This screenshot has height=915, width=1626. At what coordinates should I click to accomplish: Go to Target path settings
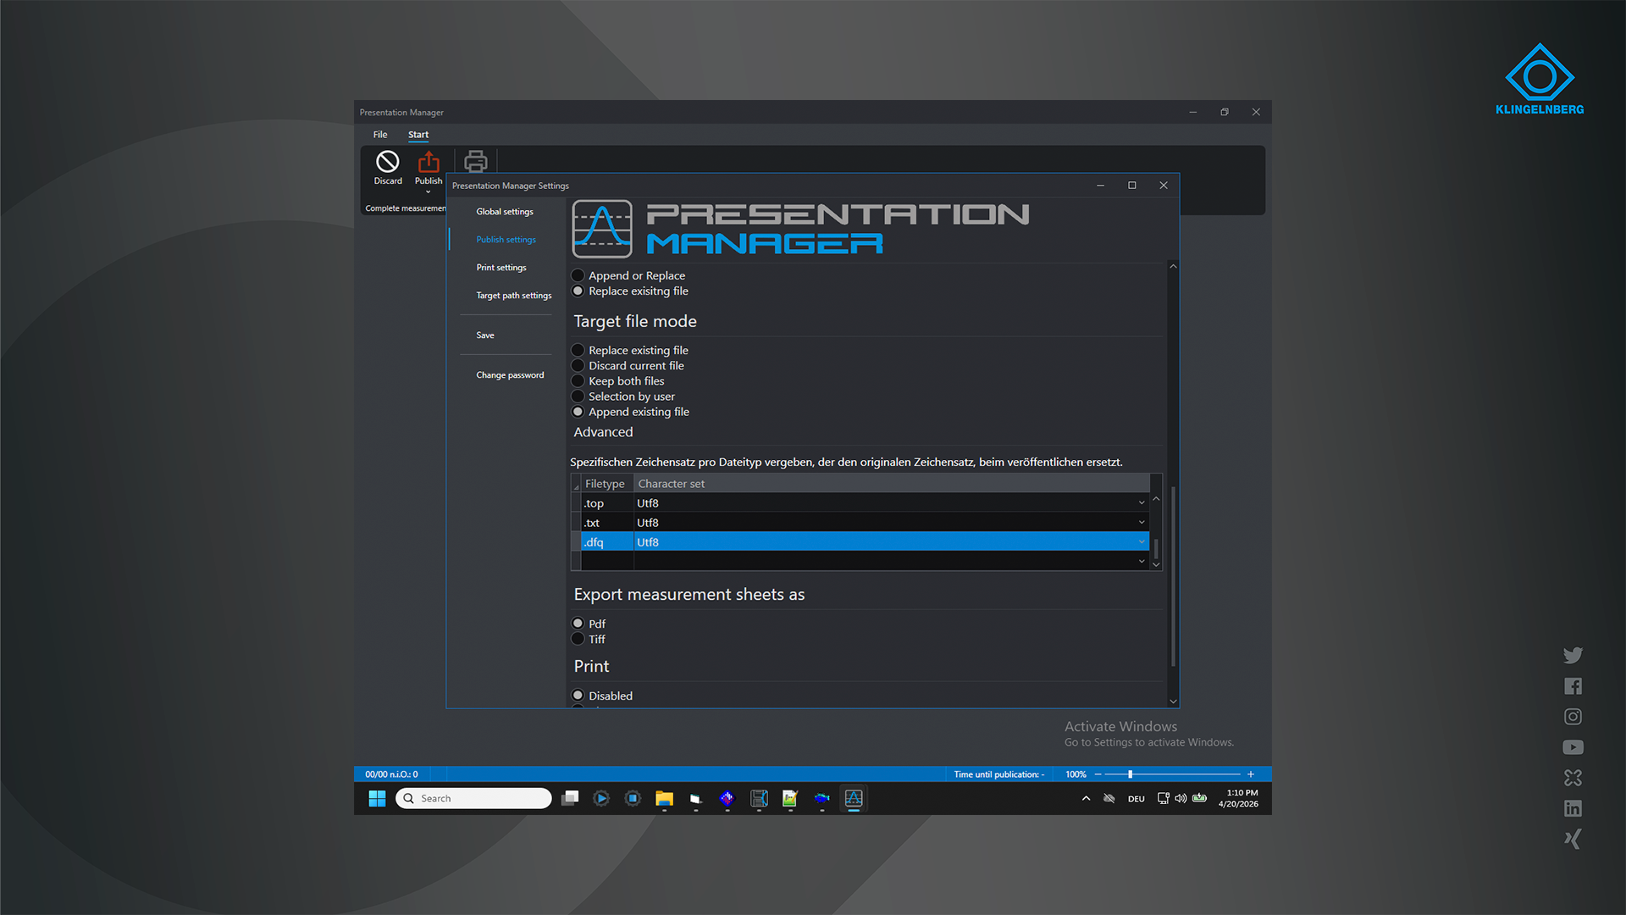pyautogui.click(x=513, y=296)
